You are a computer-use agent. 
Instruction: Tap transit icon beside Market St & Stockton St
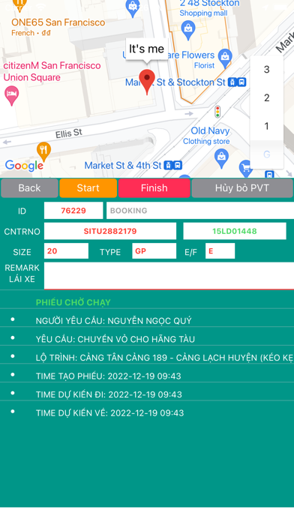click(x=237, y=82)
